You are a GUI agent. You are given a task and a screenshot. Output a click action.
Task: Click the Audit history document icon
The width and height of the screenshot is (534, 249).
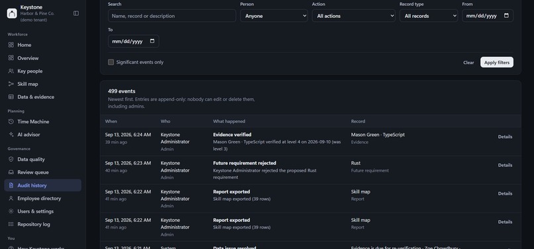[11, 186]
